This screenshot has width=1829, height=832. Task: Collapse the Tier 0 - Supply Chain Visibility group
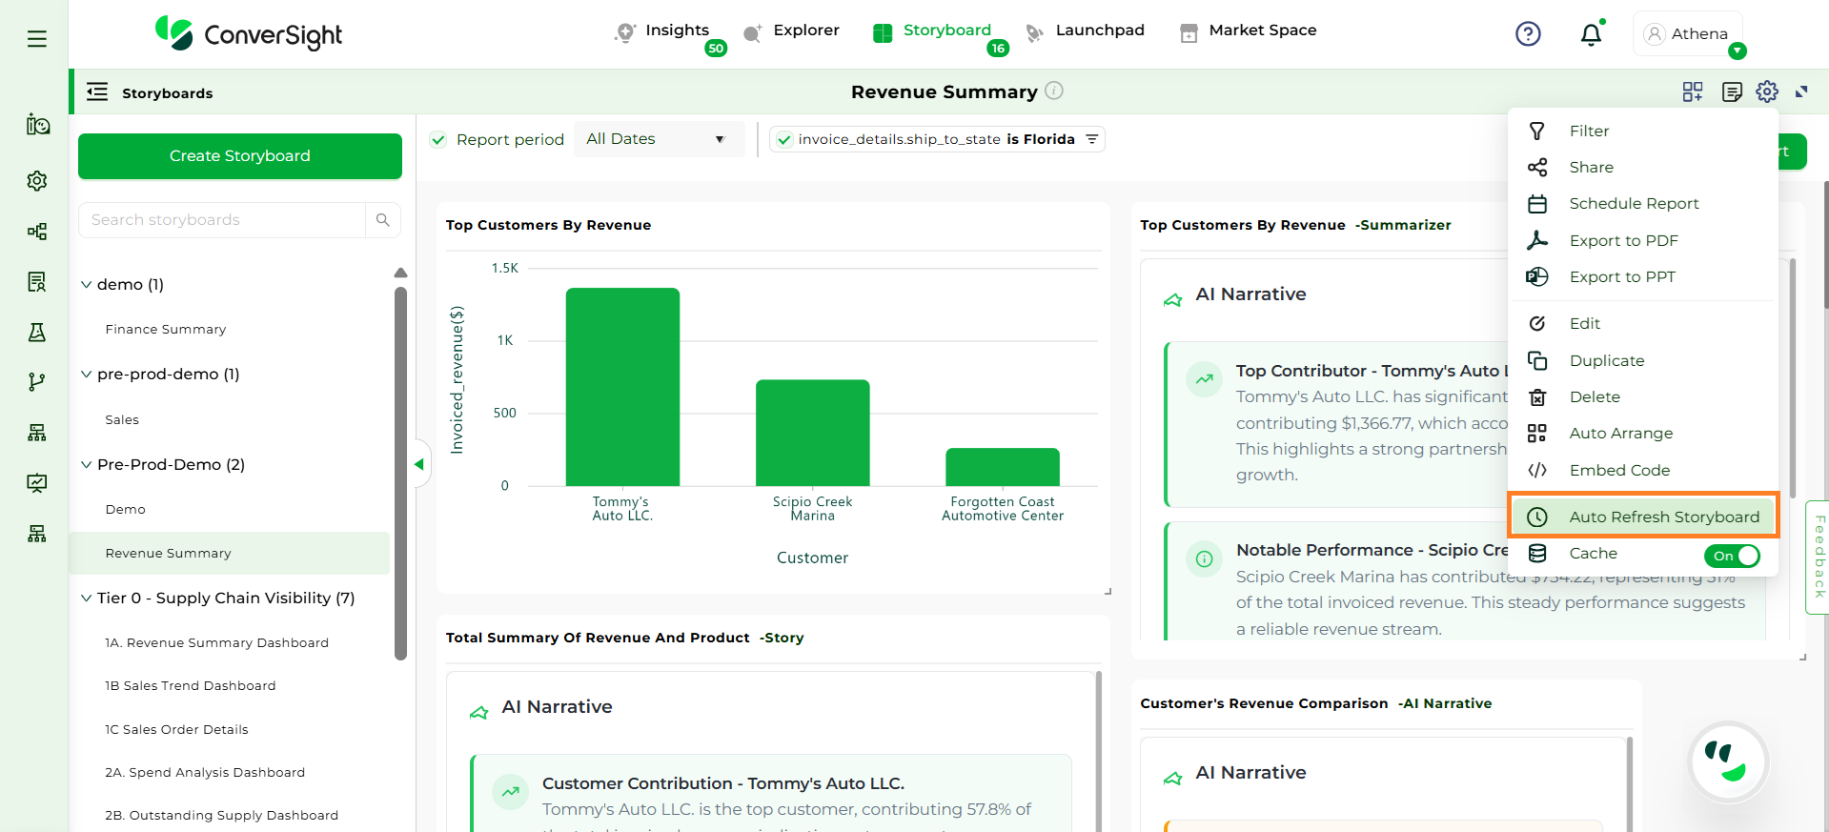coord(87,599)
